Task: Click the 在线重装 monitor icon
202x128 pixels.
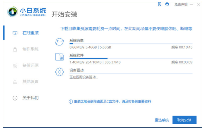Action: 15,33
